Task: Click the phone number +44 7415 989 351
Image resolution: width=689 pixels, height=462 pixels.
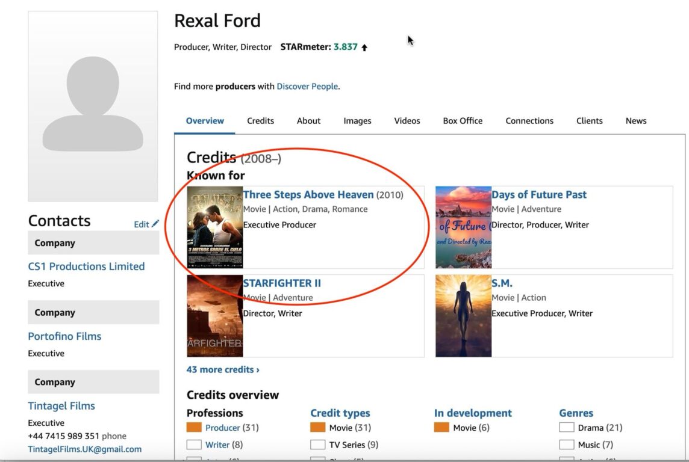Action: coord(64,436)
